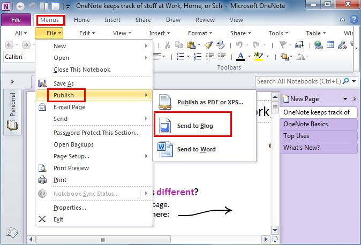Click the navigate Forward arrow icon
Screen dimensions: 361x245
click(x=26, y=44)
